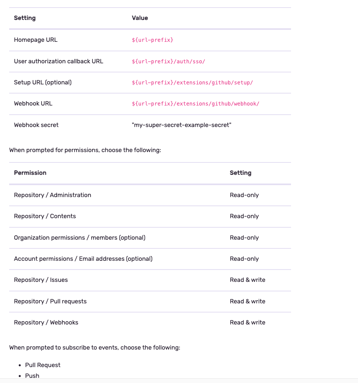Click the Webhook secret setting label

(x=36, y=125)
